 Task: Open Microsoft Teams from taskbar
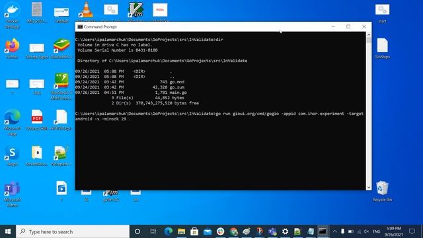pos(272,231)
